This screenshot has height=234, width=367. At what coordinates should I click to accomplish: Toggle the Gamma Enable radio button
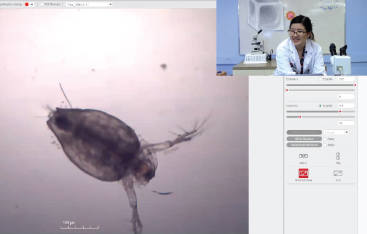coord(320,106)
